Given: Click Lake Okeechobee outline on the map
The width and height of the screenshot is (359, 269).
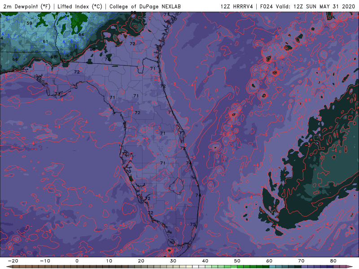Looking at the screenshot, I should click(176, 186).
